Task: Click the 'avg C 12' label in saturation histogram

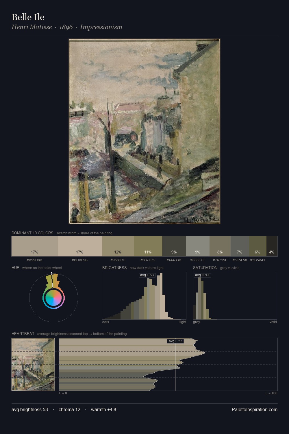Action: pyautogui.click(x=202, y=275)
